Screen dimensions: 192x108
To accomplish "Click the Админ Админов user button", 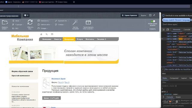I will [130, 15].
